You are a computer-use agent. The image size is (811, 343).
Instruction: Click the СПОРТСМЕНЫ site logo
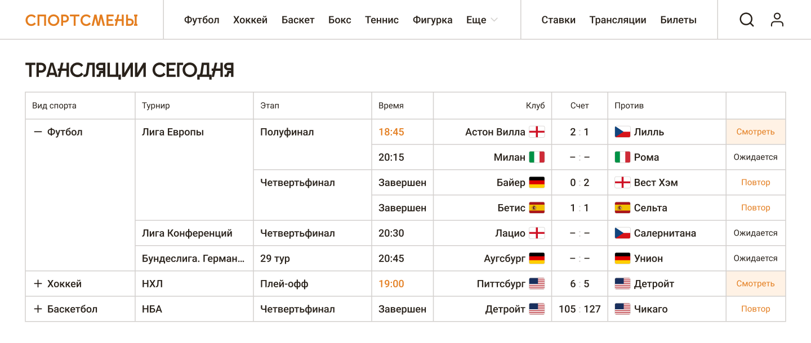[x=82, y=20]
